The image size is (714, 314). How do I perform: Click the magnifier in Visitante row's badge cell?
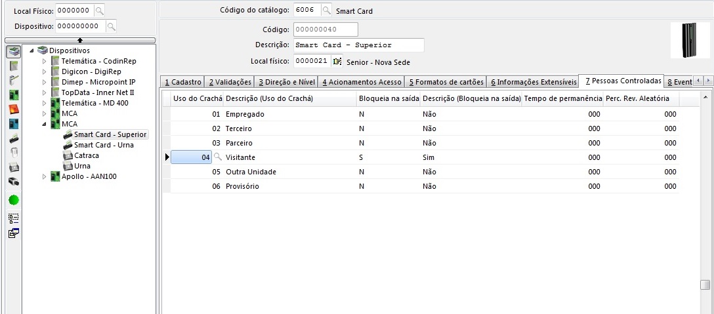point(217,157)
